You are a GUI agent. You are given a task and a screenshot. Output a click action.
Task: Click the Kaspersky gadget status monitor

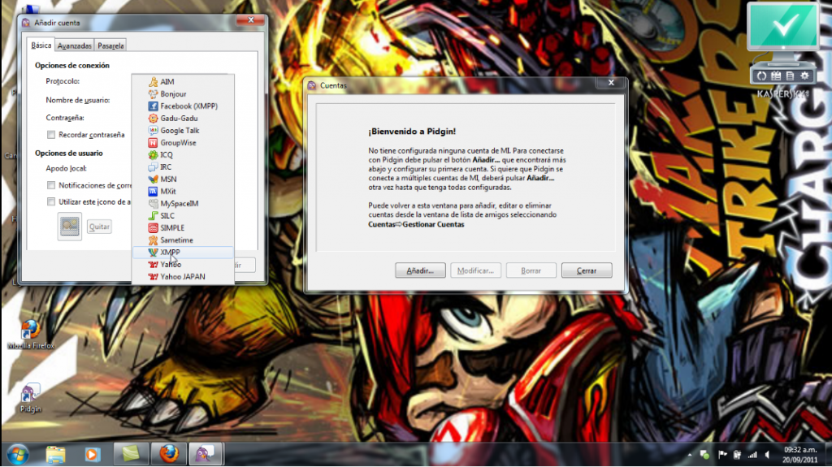tap(783, 27)
